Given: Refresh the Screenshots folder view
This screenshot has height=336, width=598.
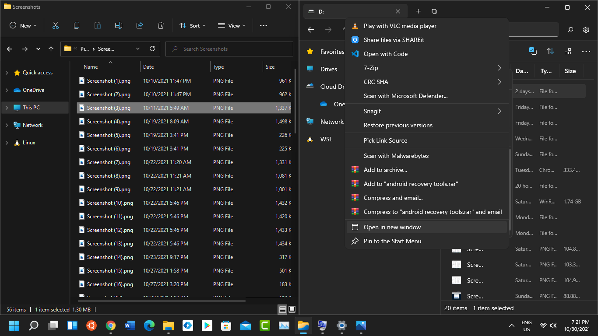Looking at the screenshot, I should point(152,49).
